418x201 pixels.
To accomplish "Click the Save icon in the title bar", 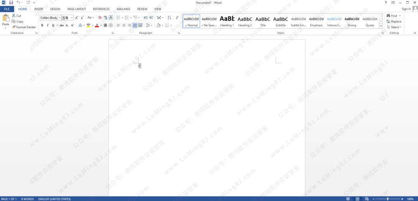I will pyautogui.click(x=11, y=3).
